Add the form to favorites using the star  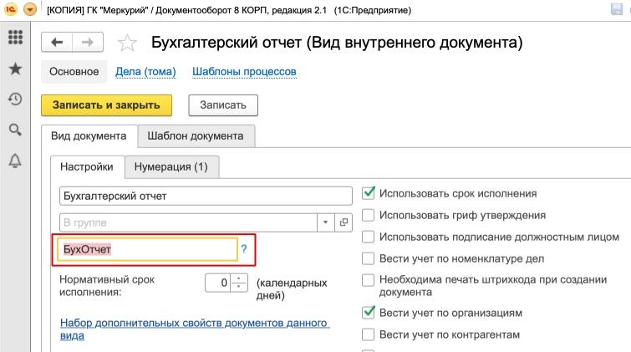pos(127,43)
